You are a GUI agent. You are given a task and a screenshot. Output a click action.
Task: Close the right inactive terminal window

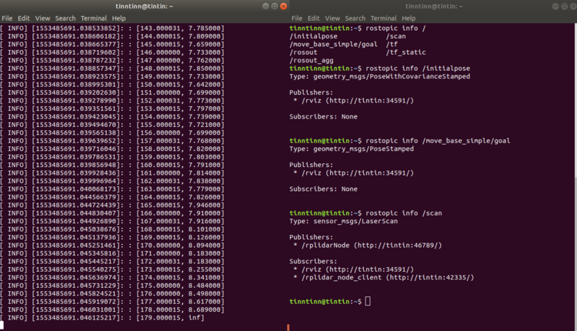573,6
